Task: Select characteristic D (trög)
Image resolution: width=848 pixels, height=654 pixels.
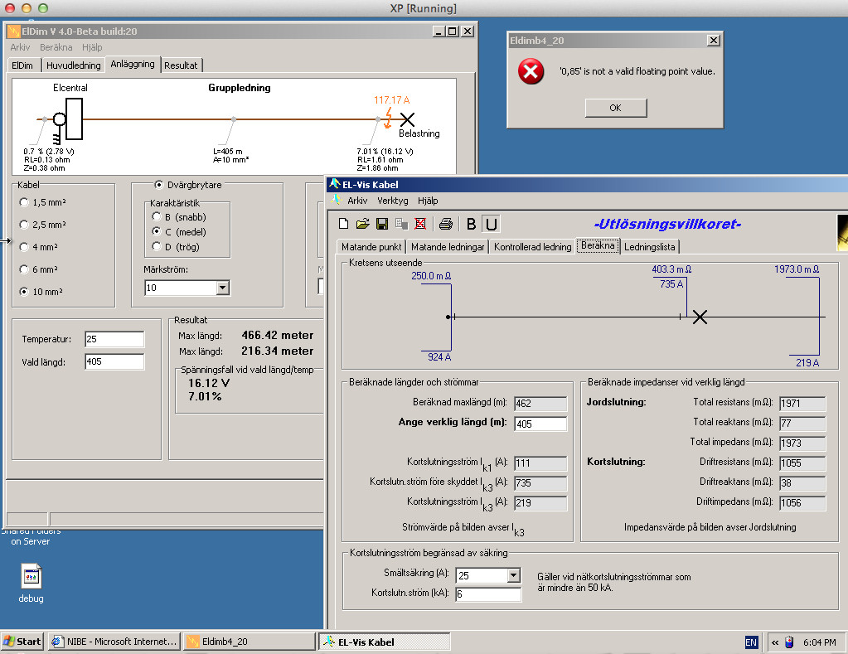Action: tap(157, 247)
